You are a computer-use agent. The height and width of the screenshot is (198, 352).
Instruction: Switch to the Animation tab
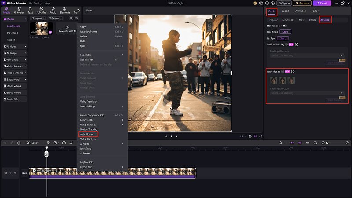click(x=301, y=11)
